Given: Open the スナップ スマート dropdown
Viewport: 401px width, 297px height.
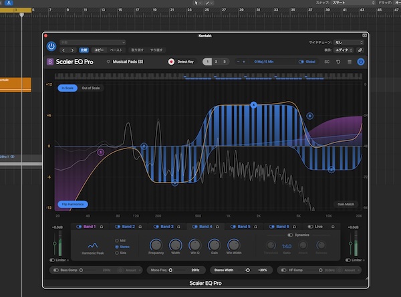Looking at the screenshot, I should point(353,3).
